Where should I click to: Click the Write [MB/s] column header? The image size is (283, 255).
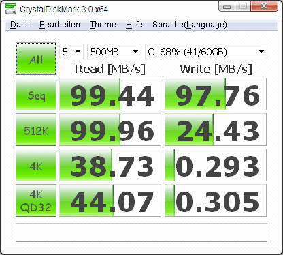pos(216,69)
